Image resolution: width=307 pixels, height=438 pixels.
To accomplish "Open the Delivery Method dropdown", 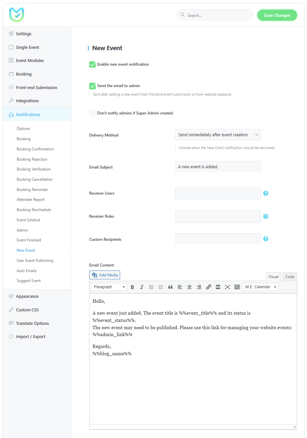I will [217, 135].
